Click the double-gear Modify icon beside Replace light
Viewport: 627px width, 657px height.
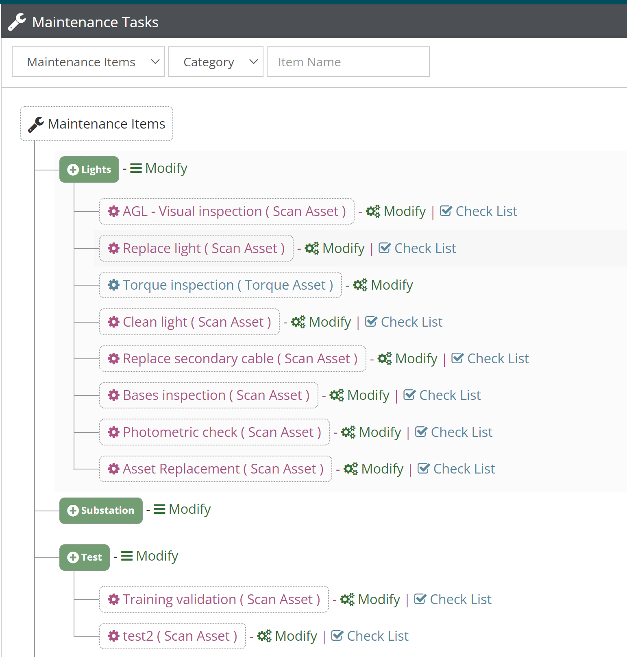312,248
